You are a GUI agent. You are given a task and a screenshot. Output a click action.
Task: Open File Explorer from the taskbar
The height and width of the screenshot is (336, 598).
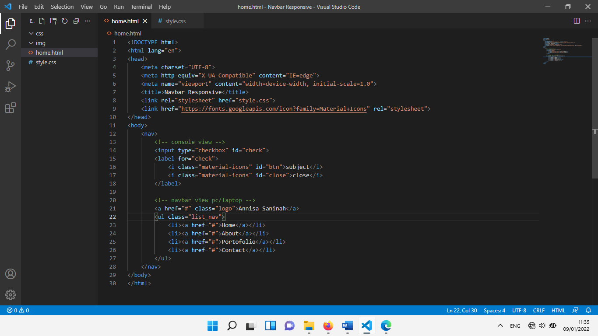309,325
